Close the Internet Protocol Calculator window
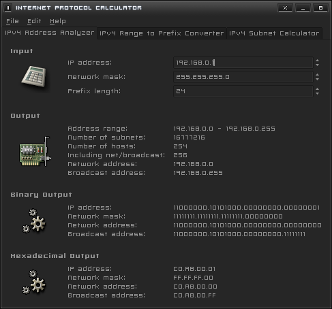 285,8
